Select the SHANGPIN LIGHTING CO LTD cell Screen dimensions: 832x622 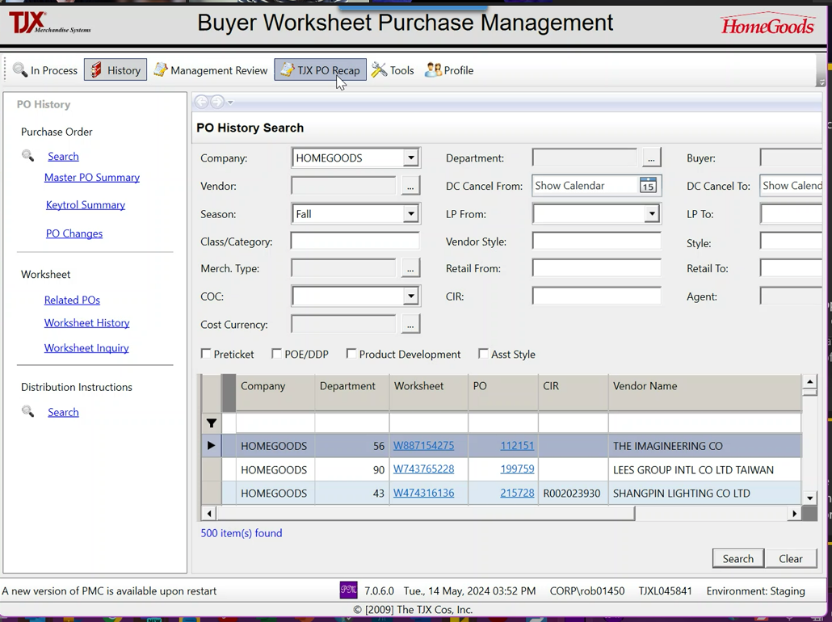pyautogui.click(x=704, y=493)
